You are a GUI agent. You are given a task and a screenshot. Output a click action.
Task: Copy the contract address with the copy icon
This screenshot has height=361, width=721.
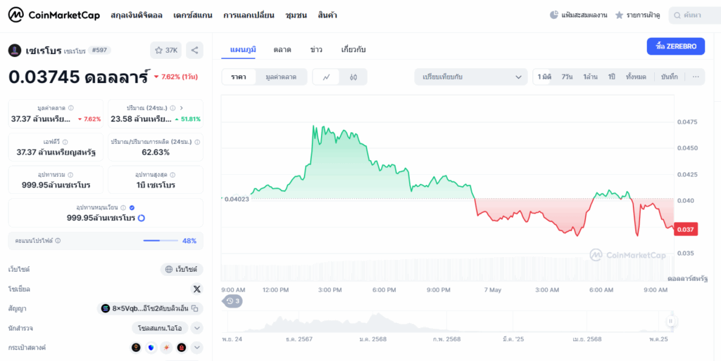pos(195,308)
